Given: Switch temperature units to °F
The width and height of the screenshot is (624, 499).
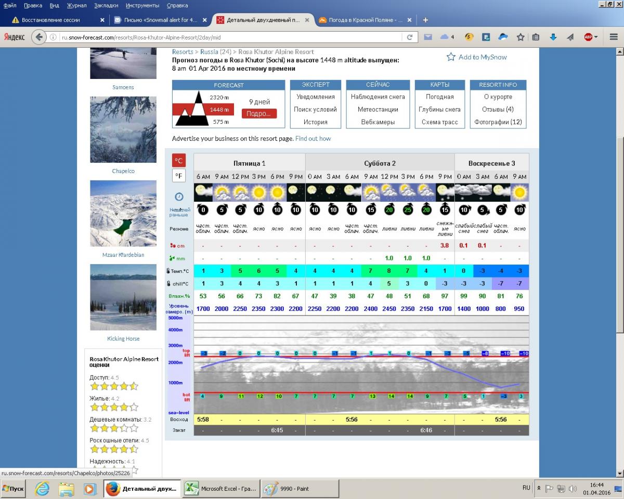Looking at the screenshot, I should pyautogui.click(x=179, y=176).
